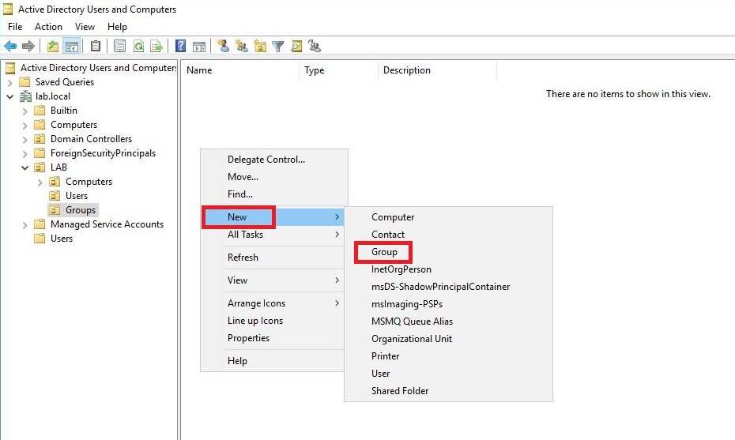Viewport: 735px width, 440px height.
Task: Click the Export List toolbar icon
Action: click(156, 46)
